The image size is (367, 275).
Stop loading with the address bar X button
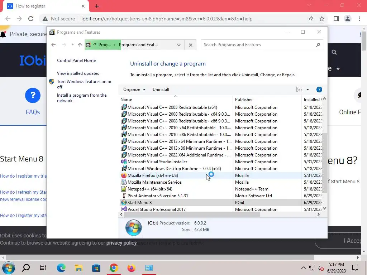coord(191,45)
